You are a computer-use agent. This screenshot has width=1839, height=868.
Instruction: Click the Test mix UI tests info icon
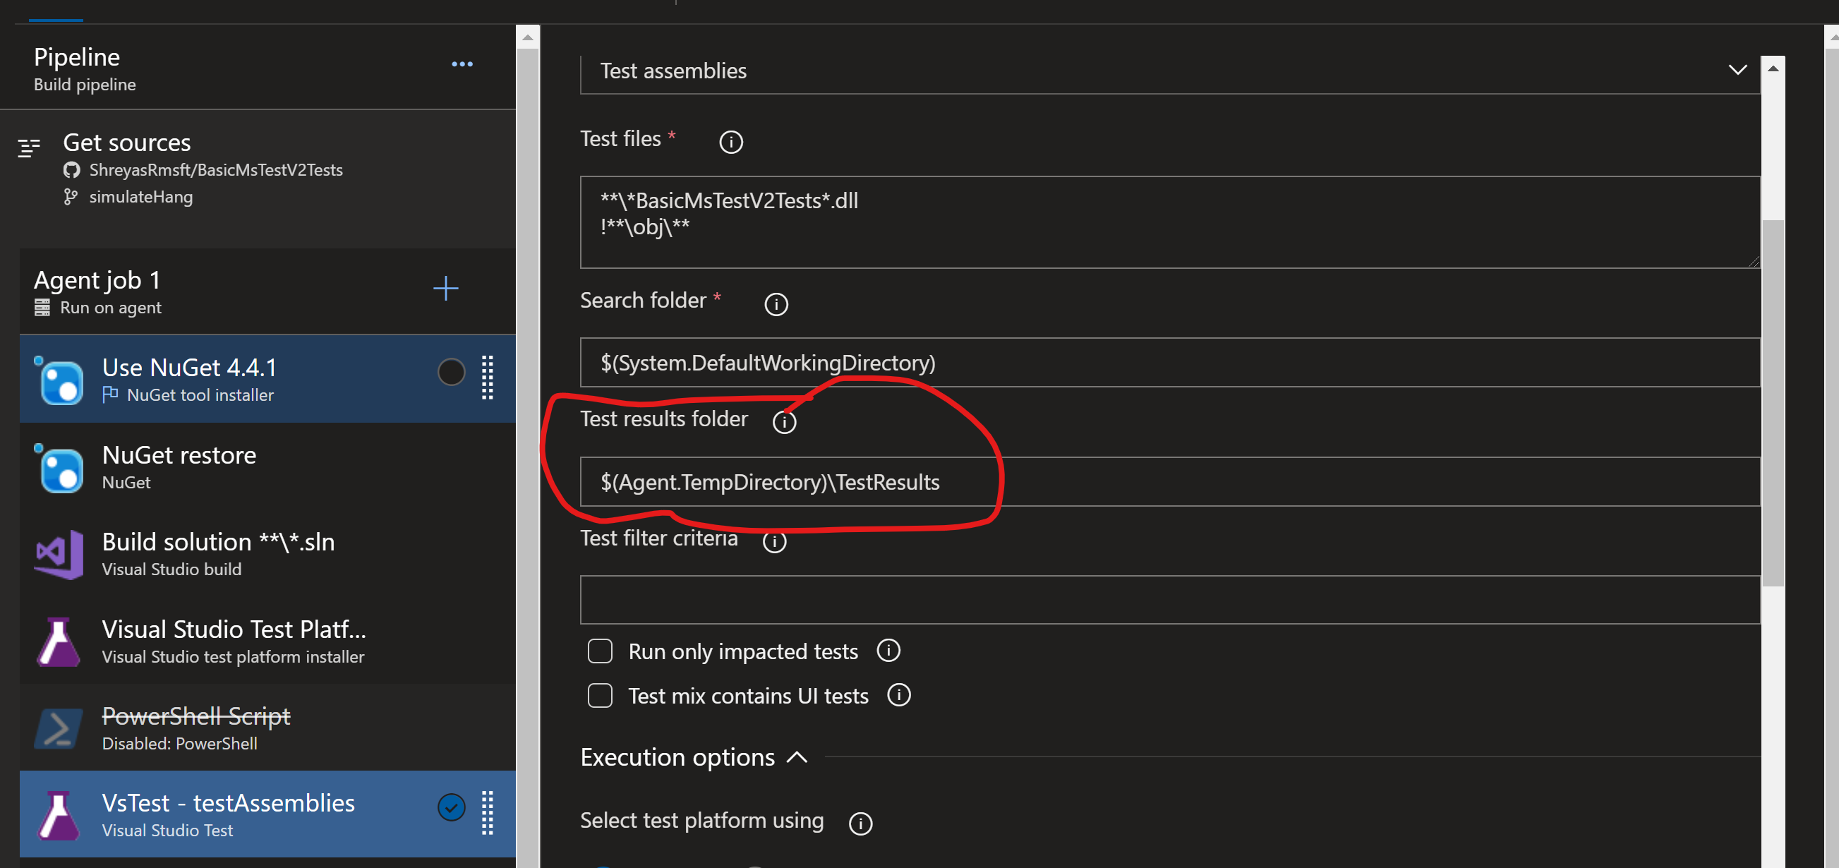click(x=898, y=694)
